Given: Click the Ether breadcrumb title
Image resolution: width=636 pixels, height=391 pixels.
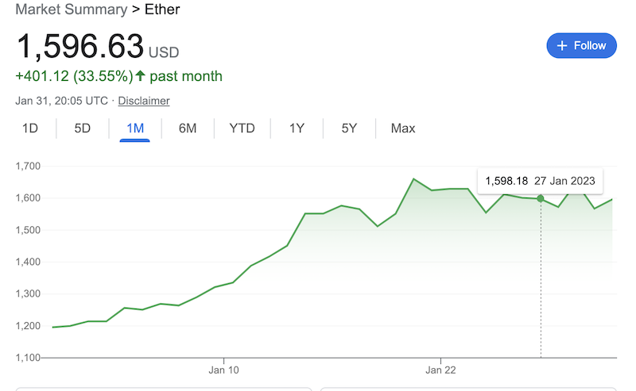Looking at the screenshot, I should (162, 10).
